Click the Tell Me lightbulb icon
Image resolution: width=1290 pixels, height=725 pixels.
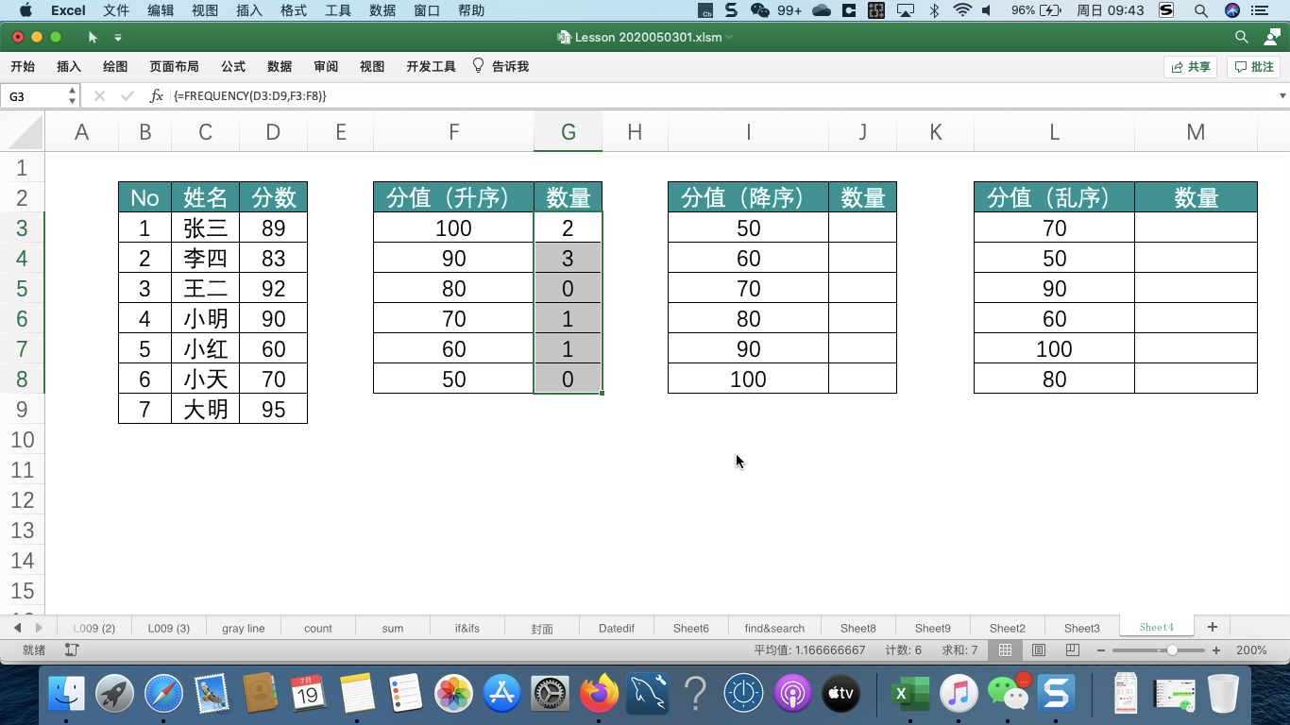478,66
